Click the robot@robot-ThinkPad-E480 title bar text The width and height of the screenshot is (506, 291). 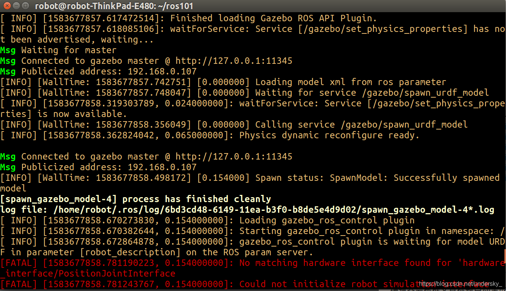click(114, 6)
